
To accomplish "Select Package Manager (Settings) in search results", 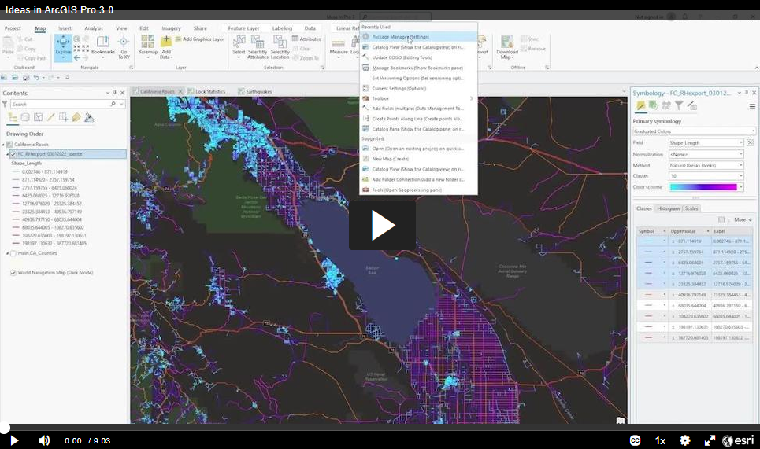I will (x=418, y=37).
